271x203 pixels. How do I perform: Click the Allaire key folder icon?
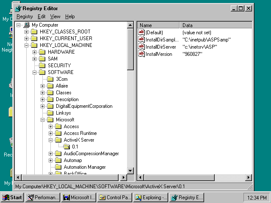tap(50, 86)
